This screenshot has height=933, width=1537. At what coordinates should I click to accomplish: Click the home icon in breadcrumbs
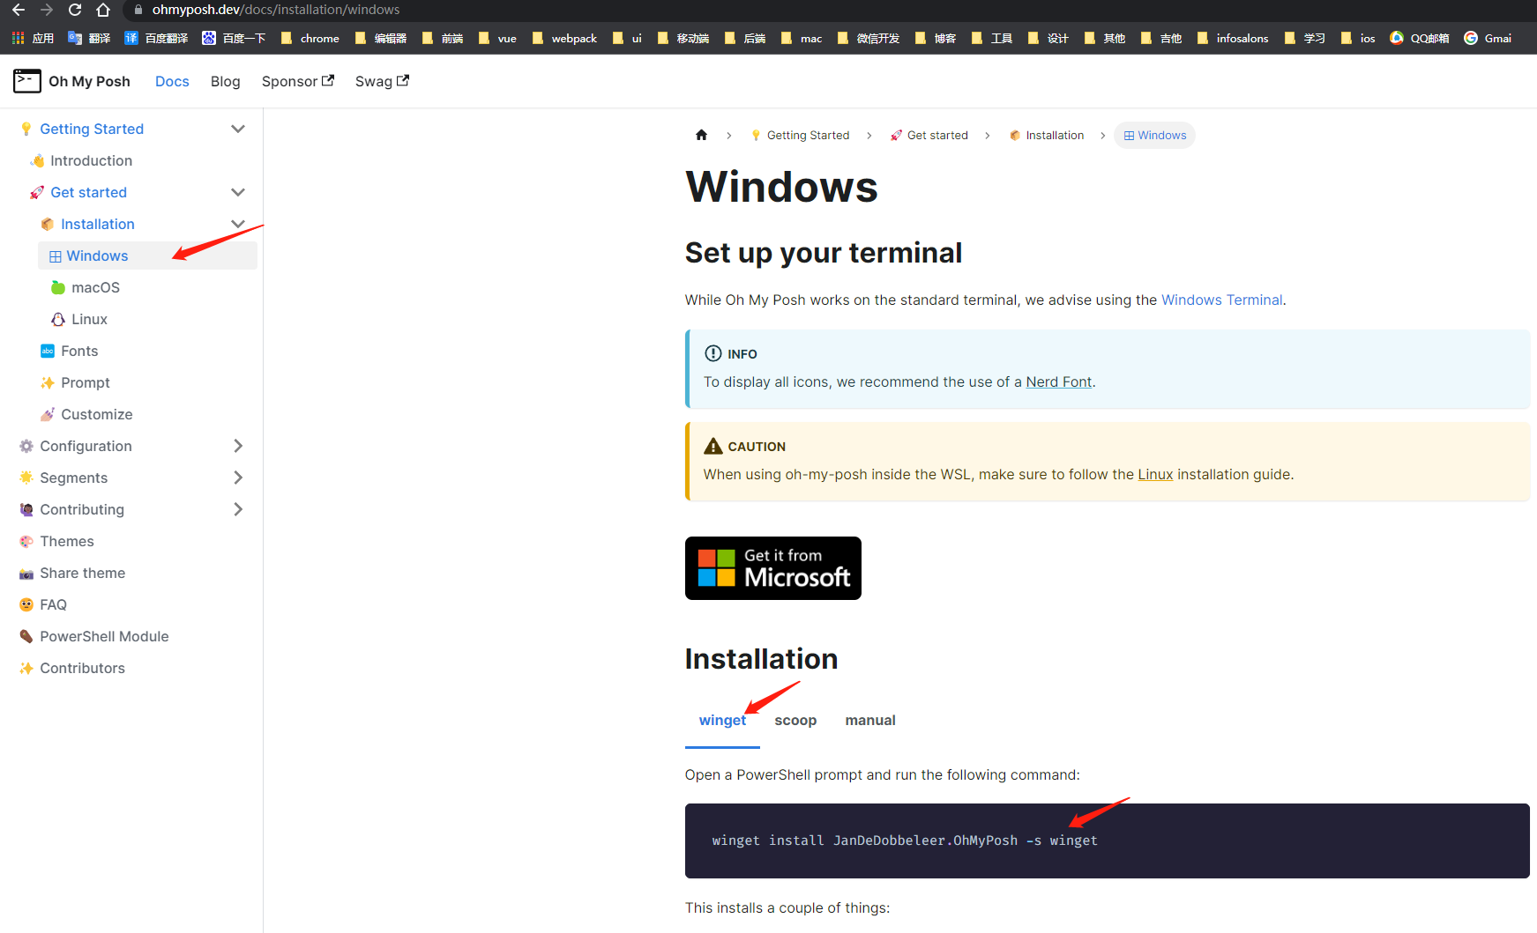coord(701,135)
